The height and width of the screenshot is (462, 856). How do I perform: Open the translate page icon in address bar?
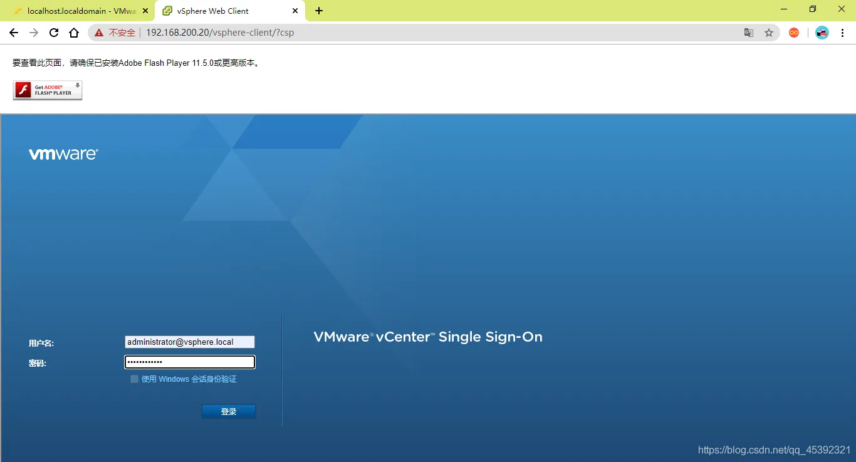[749, 33]
